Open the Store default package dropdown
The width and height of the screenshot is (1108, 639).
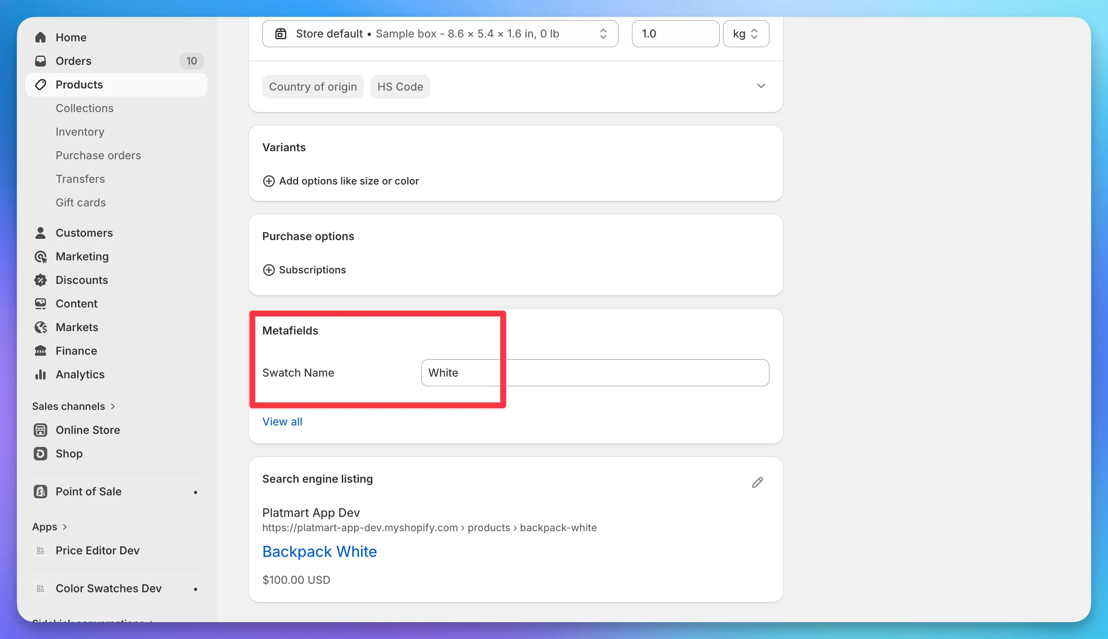click(440, 34)
